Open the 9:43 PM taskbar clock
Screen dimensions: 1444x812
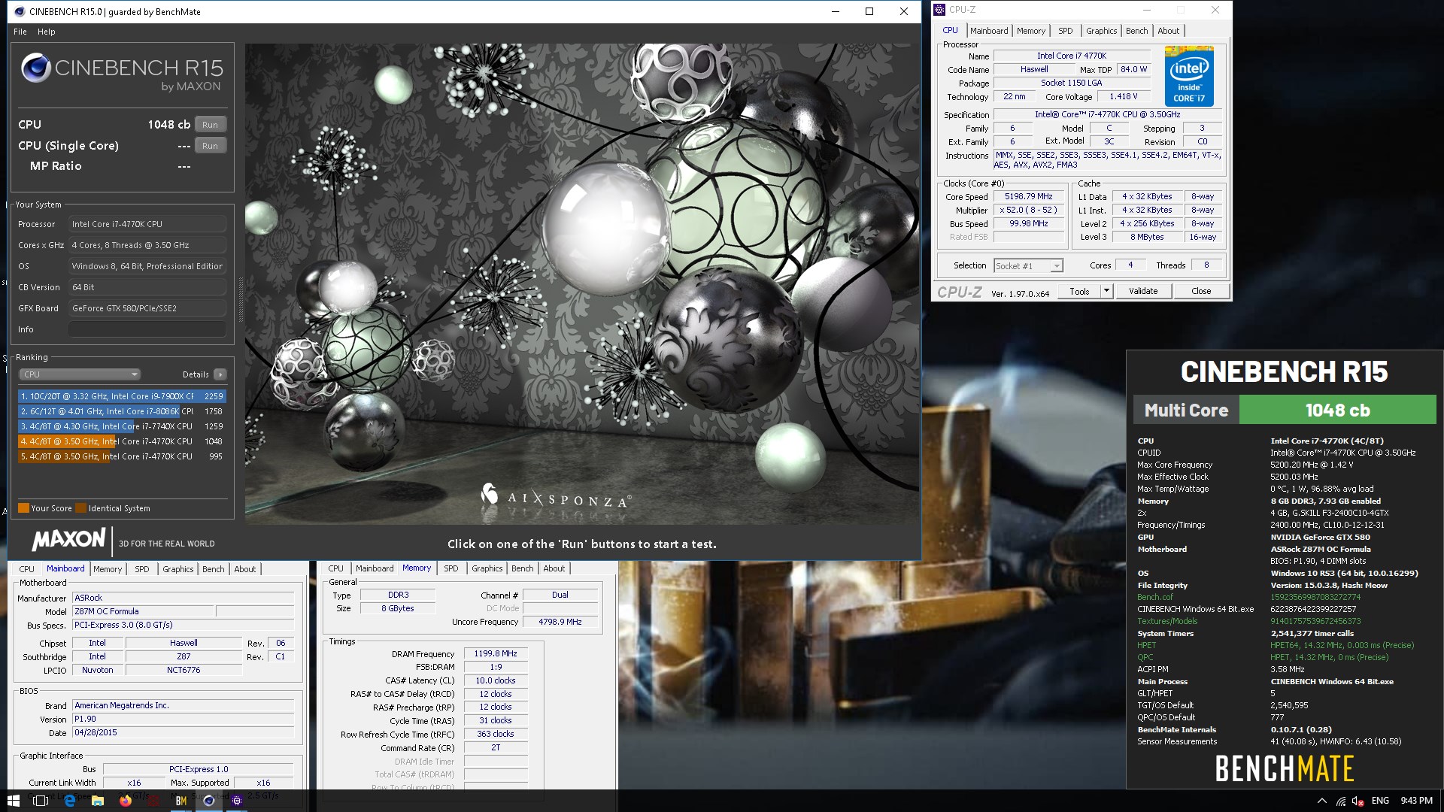(1416, 801)
